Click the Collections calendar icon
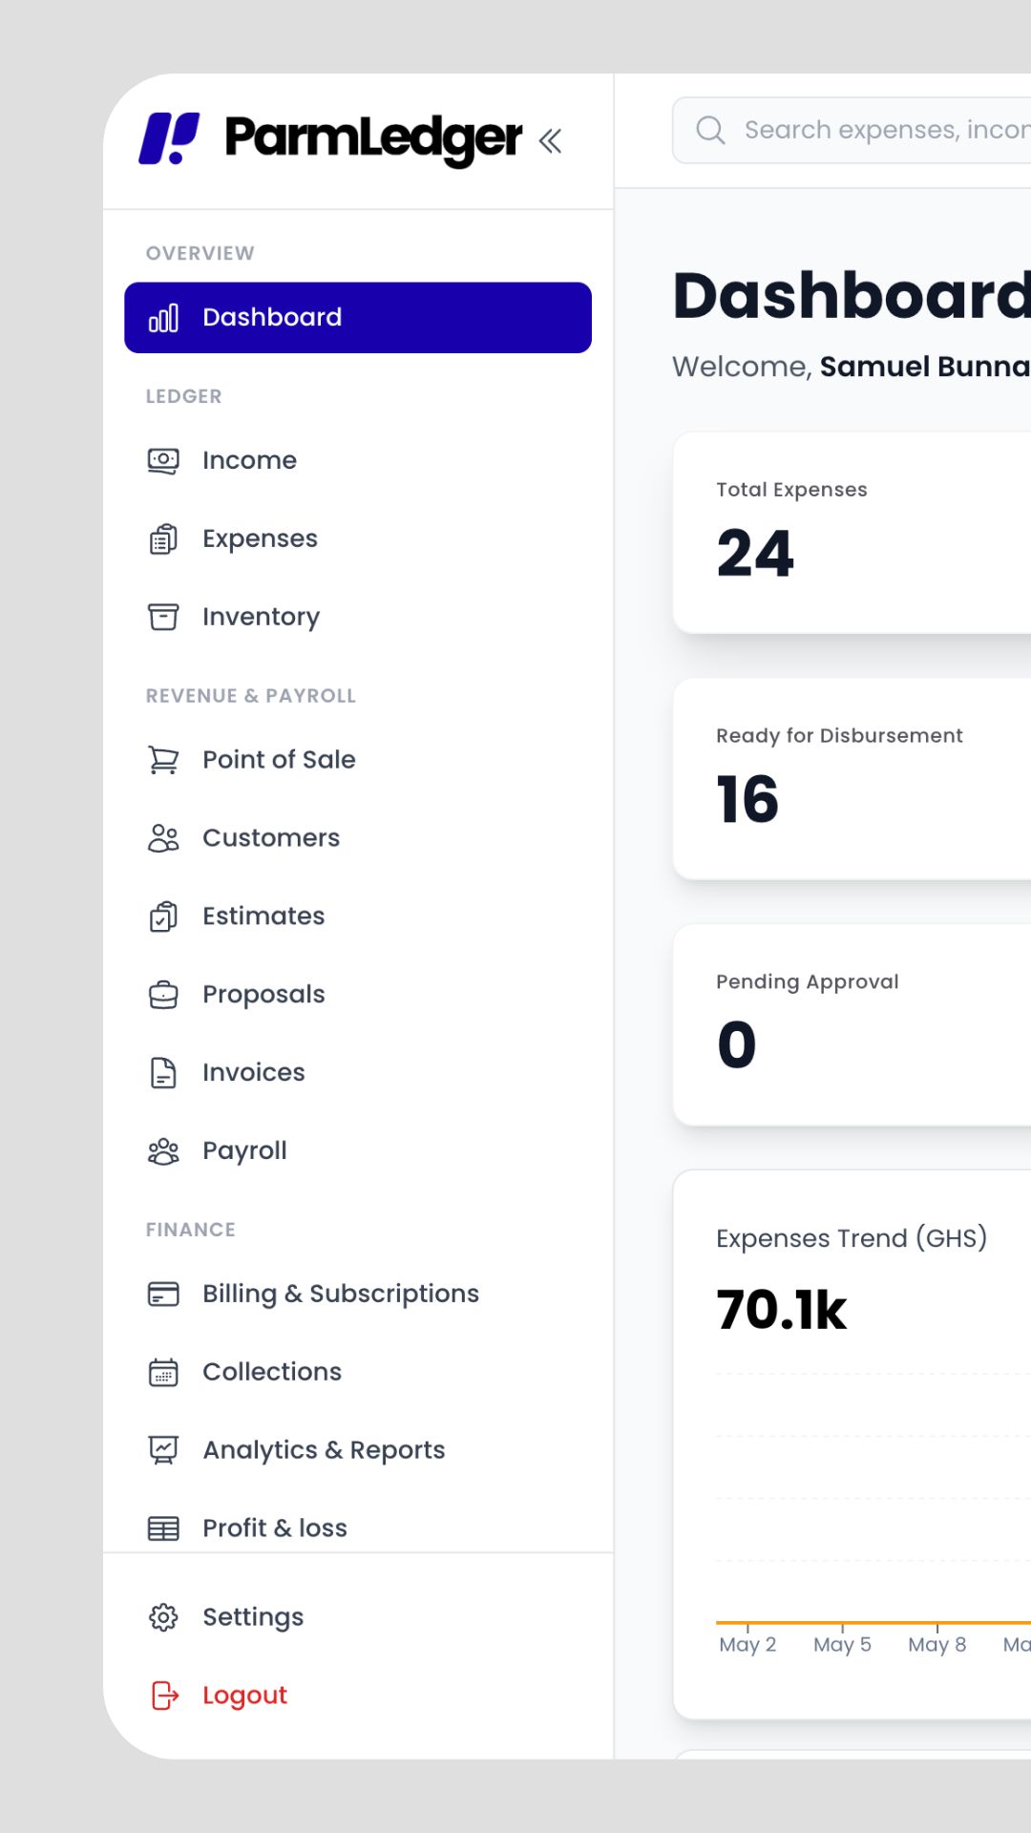The image size is (1031, 1833). point(163,1372)
